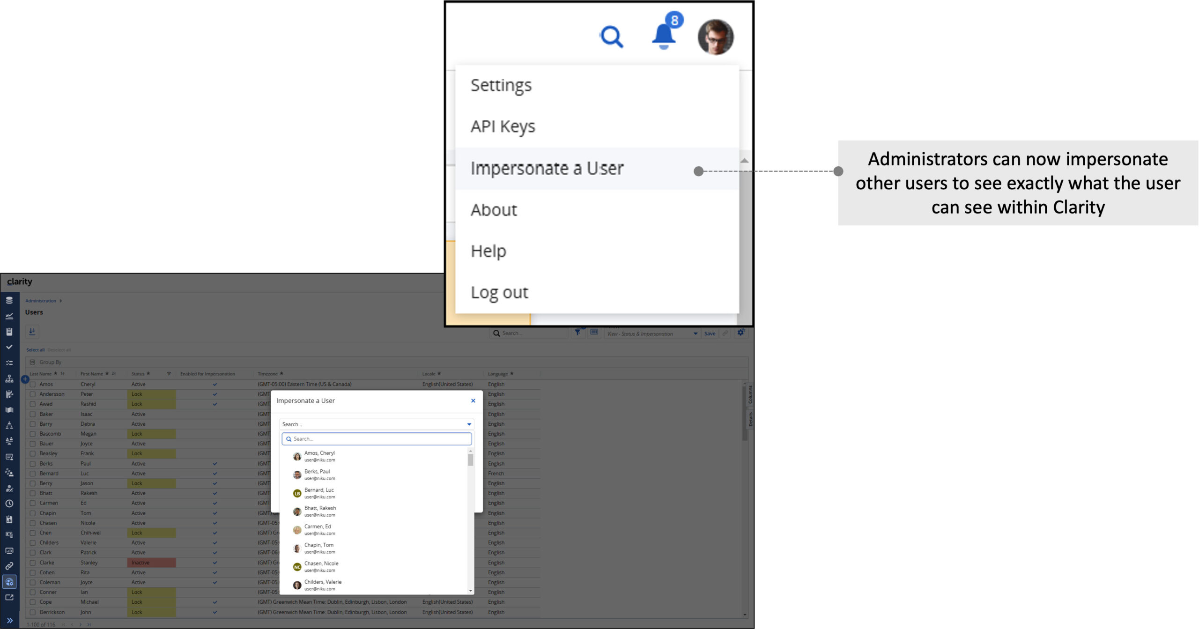Screen dimensions: 1199x630
Task: Open the clipboard icon in sidebar
Action: [9, 332]
